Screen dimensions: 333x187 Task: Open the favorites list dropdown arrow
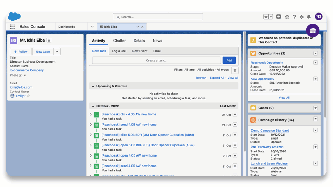[x=271, y=17]
